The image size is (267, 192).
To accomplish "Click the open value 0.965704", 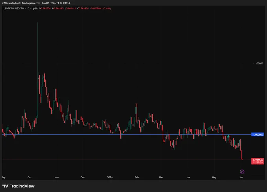I will (x=46, y=9).
